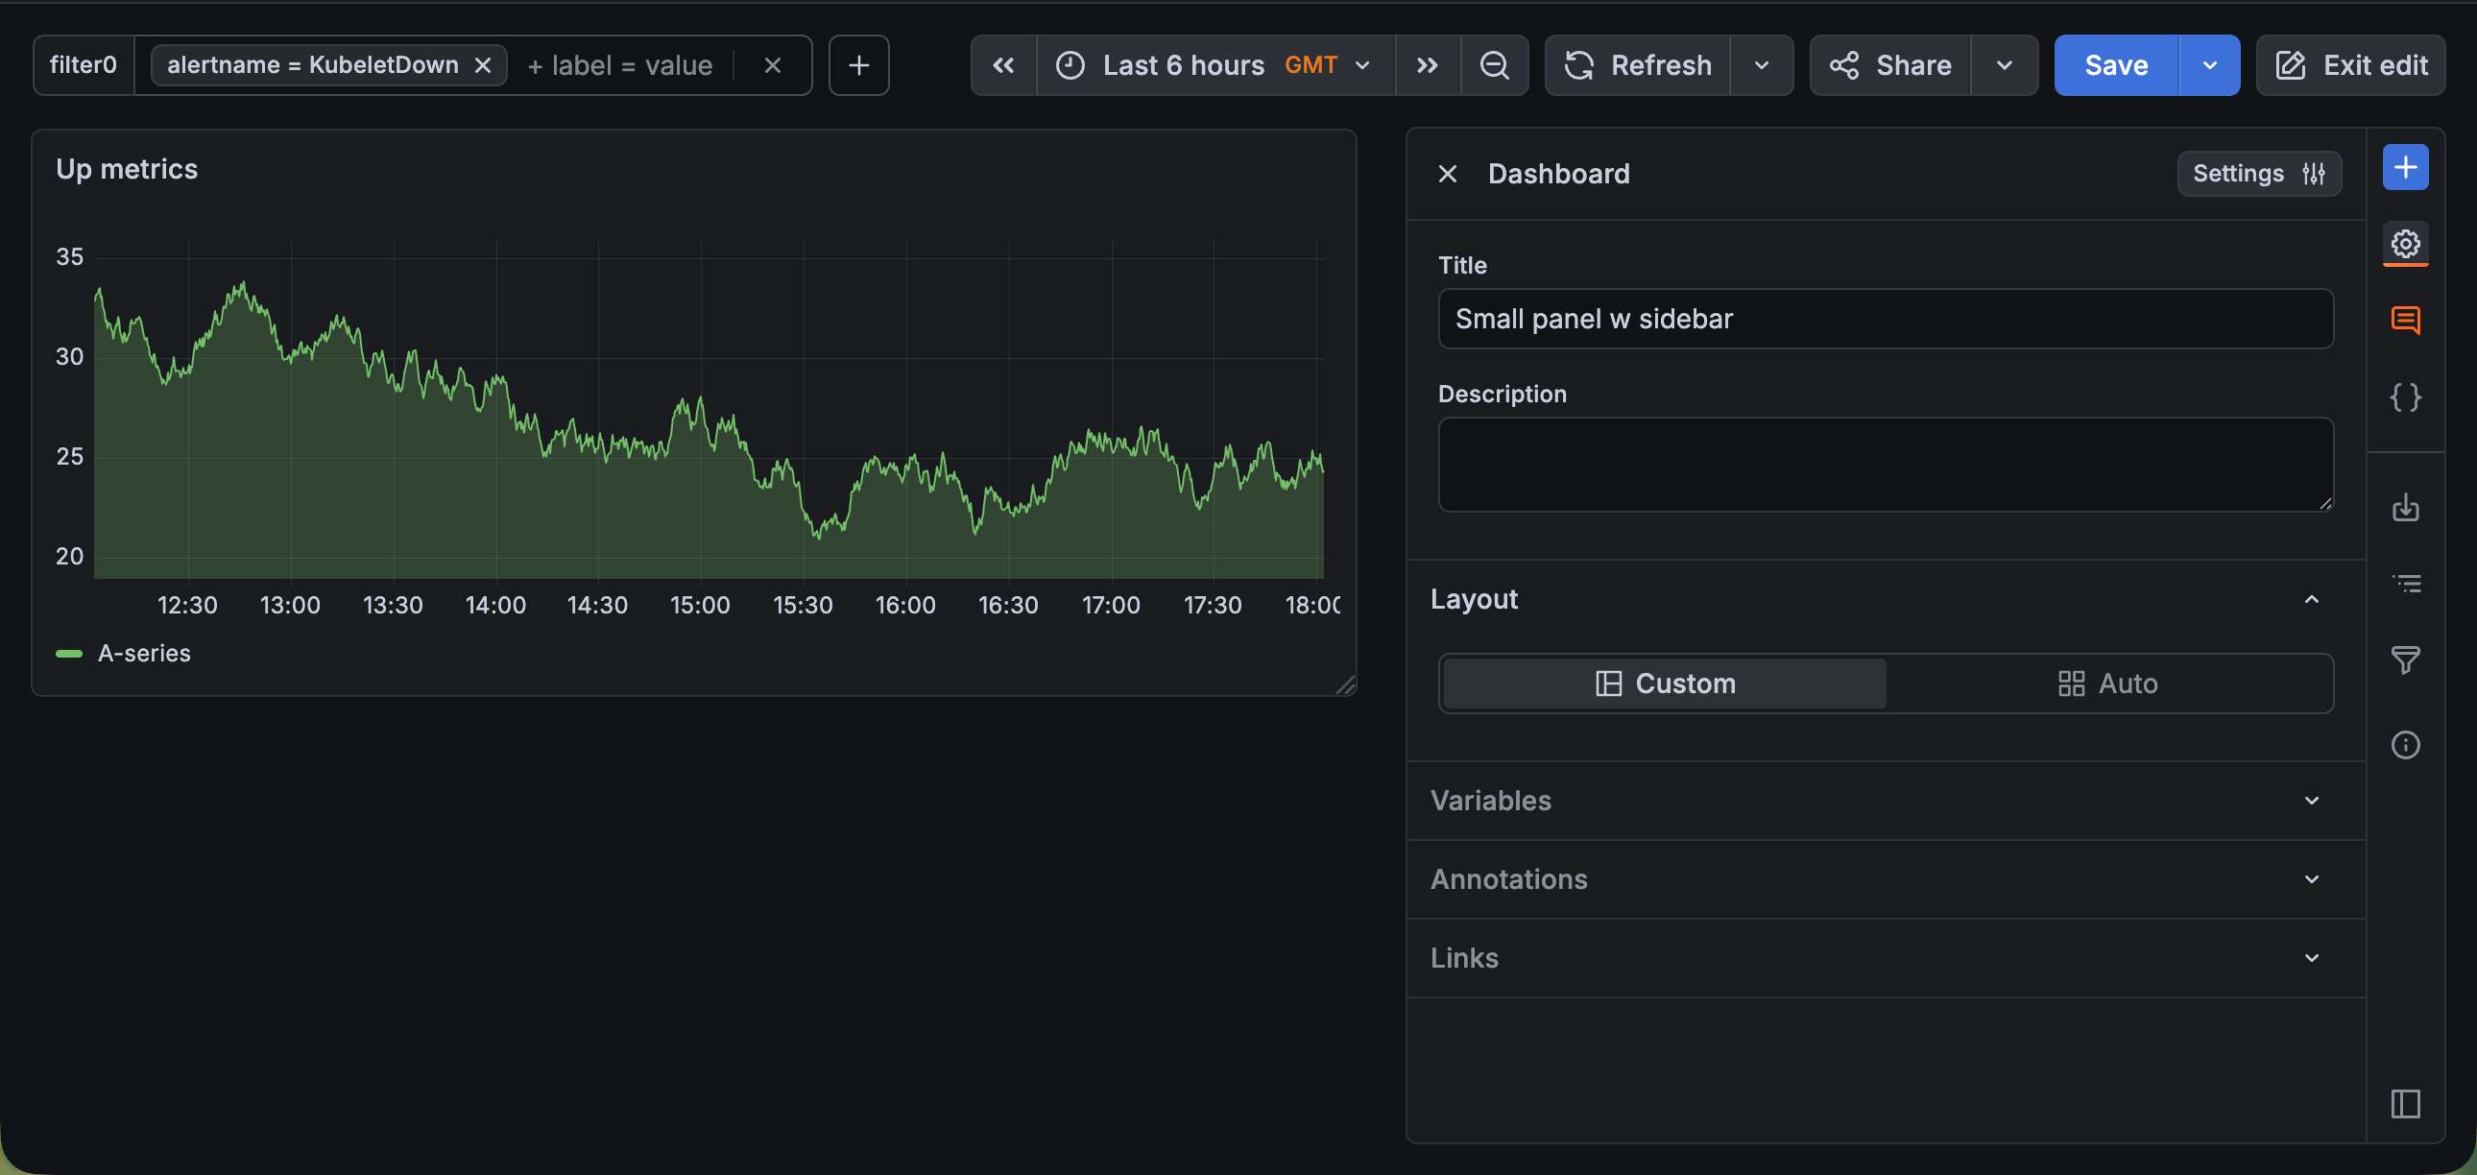View the dashboard JSON model icon
The width and height of the screenshot is (2477, 1175).
click(2405, 397)
